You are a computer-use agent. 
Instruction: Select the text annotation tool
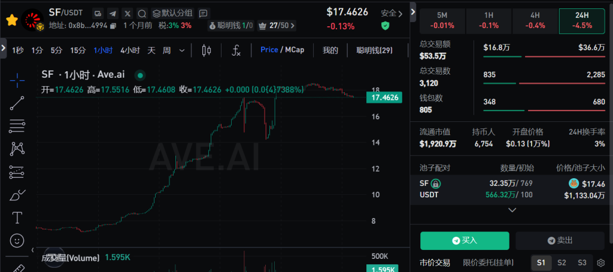click(x=17, y=217)
